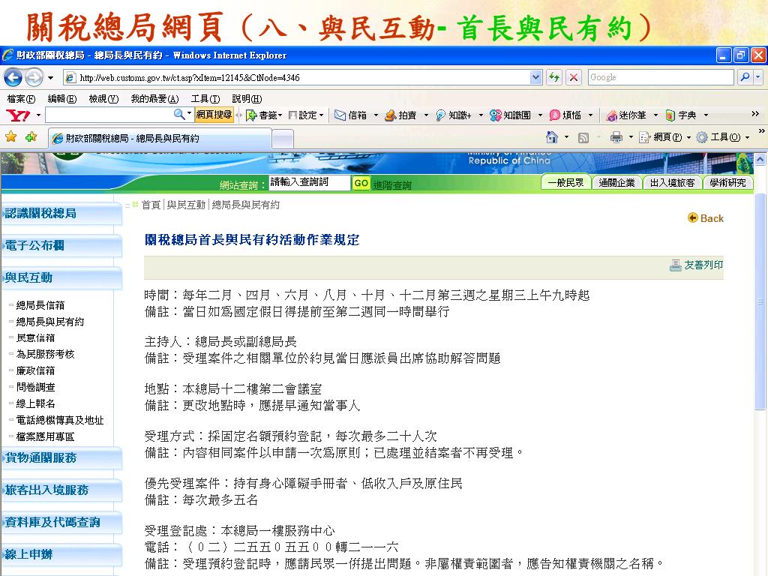Open the 編輯(E) menu

(62, 98)
